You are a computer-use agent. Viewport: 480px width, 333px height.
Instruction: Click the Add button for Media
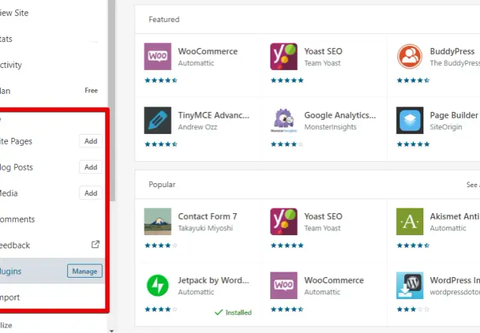click(91, 193)
